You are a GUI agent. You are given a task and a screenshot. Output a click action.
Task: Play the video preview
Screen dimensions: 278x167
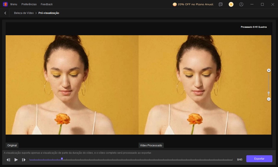coord(16,160)
